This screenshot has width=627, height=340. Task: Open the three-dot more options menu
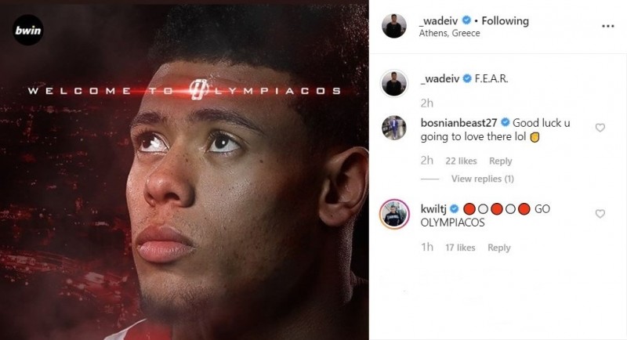click(607, 26)
